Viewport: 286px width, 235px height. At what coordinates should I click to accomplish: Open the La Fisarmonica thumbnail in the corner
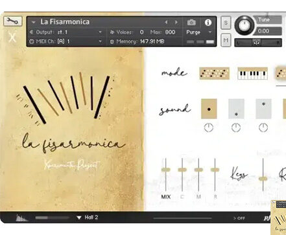tap(278, 218)
